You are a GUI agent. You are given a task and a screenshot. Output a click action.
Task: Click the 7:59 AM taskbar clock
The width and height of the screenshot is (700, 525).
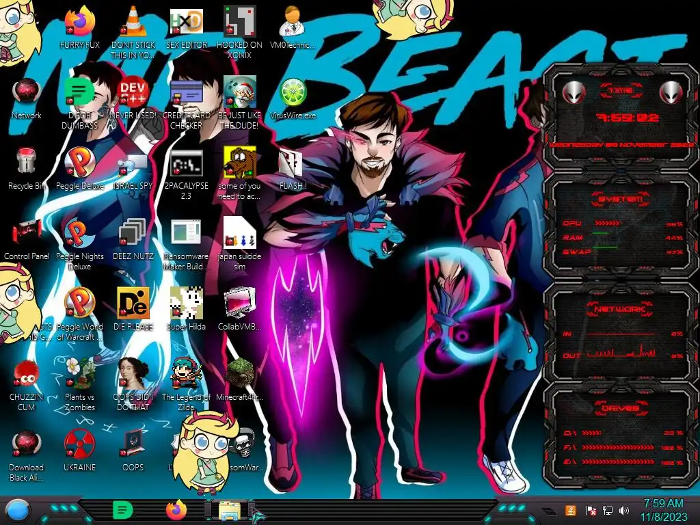[x=663, y=510]
